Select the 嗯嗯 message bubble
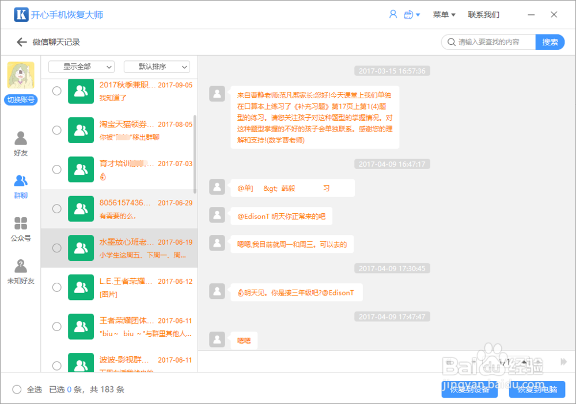 [244, 341]
